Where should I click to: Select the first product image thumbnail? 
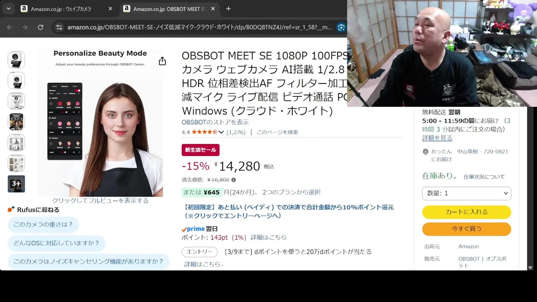click(16, 60)
